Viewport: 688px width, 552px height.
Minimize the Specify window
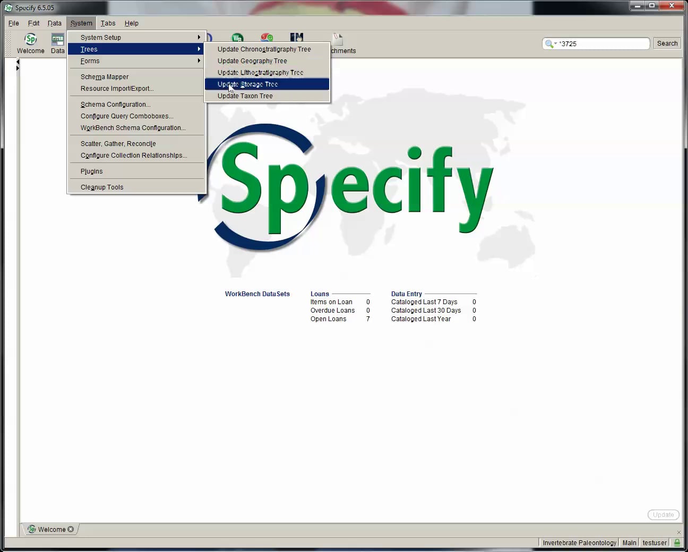pyautogui.click(x=637, y=5)
